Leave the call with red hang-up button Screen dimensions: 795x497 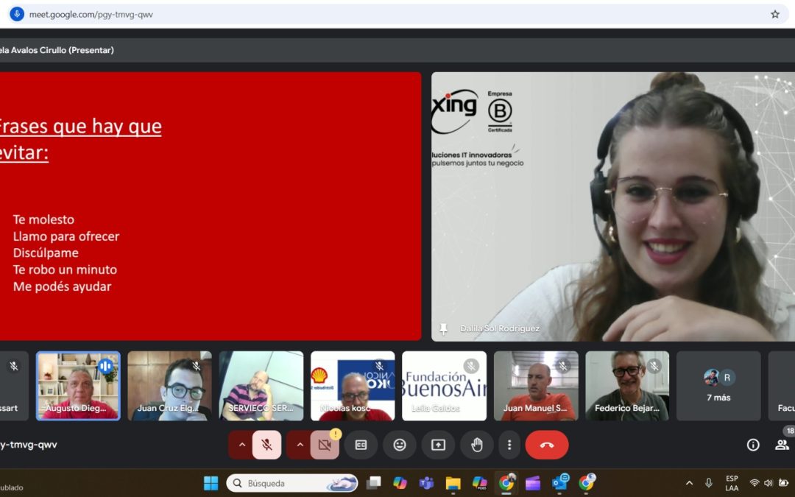(x=546, y=445)
